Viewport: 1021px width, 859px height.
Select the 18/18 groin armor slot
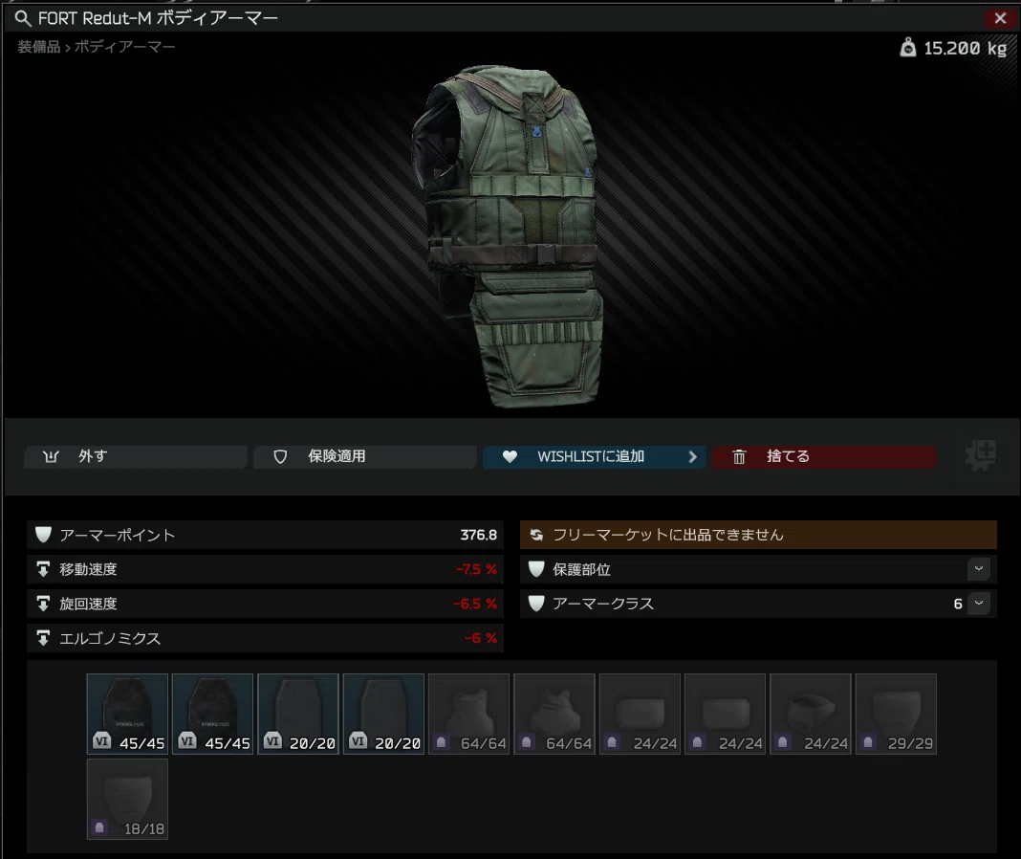click(x=128, y=799)
